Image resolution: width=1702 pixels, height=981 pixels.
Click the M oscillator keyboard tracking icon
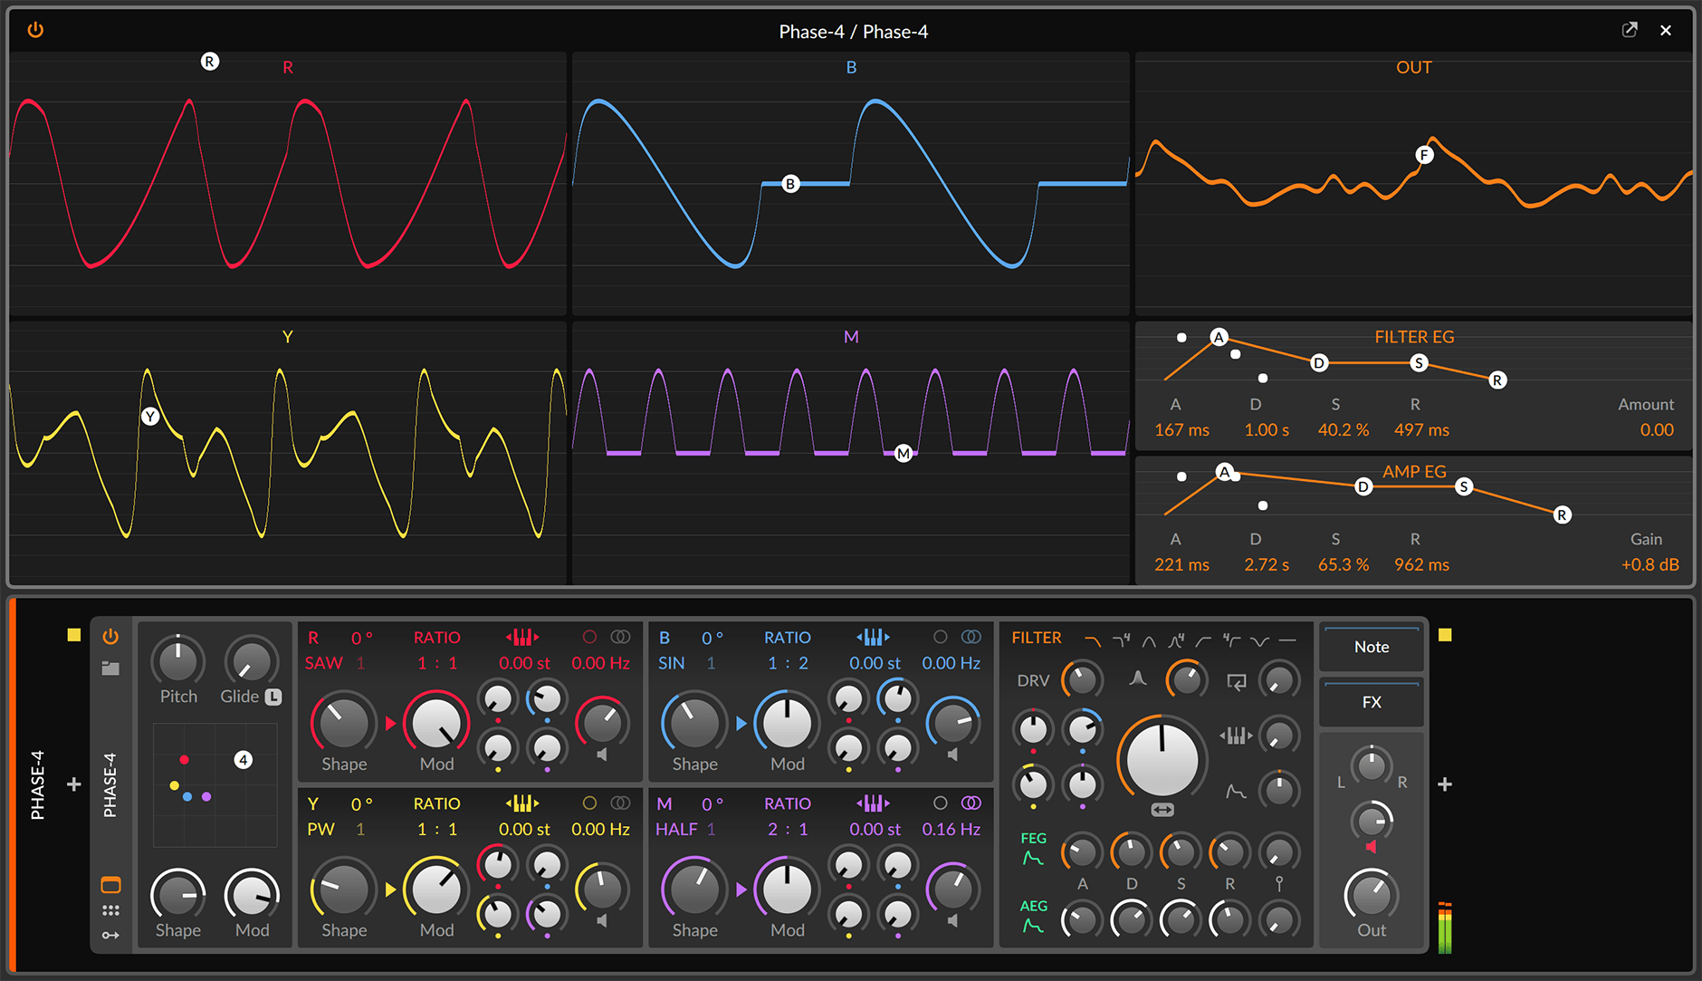point(873,803)
